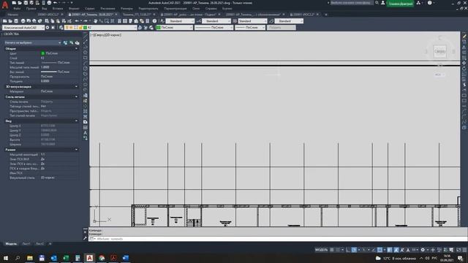The height and width of the screenshot is (263, 468).
Task: Toggle snap mode in the status bar
Action: point(338,250)
